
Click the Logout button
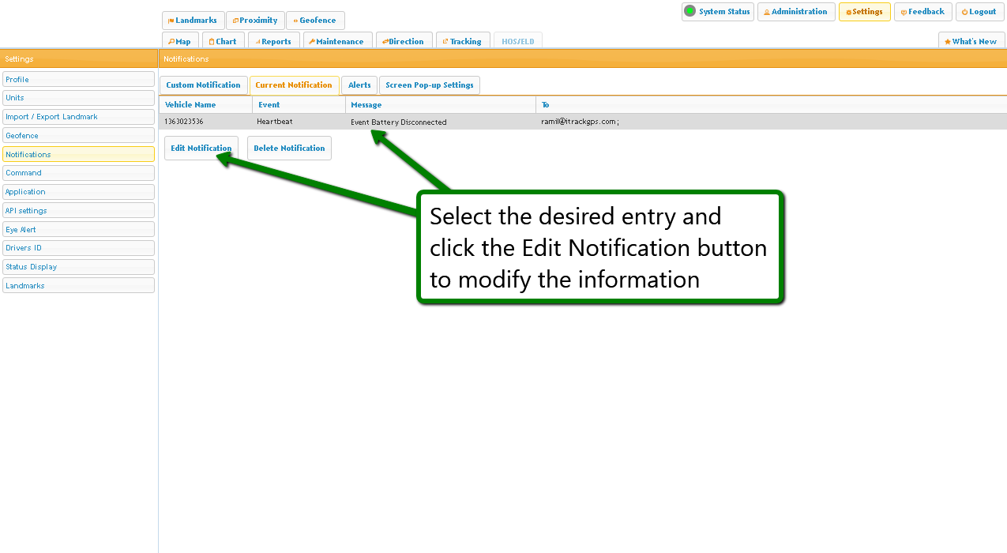click(979, 12)
